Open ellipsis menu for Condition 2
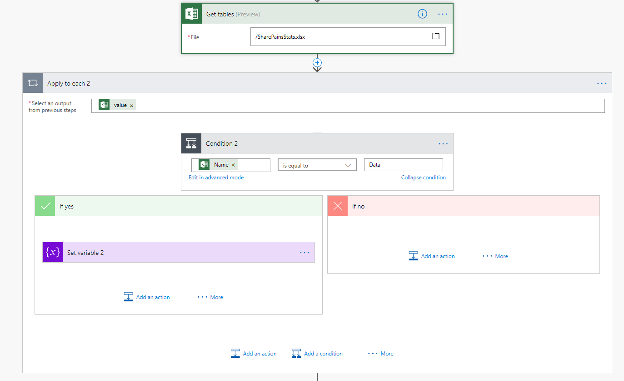Image resolution: width=624 pixels, height=381 pixels. tap(443, 144)
